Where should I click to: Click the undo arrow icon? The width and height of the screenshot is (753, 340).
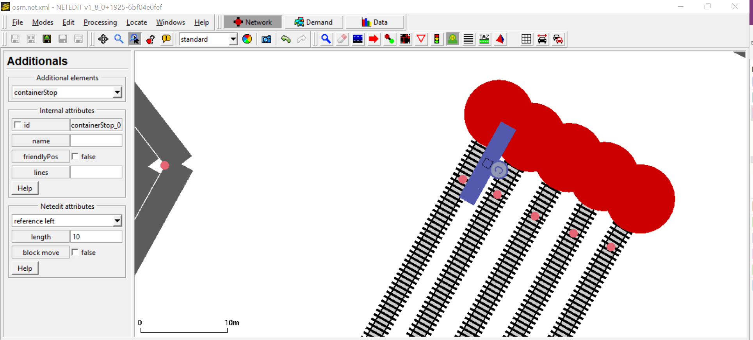[x=286, y=39]
